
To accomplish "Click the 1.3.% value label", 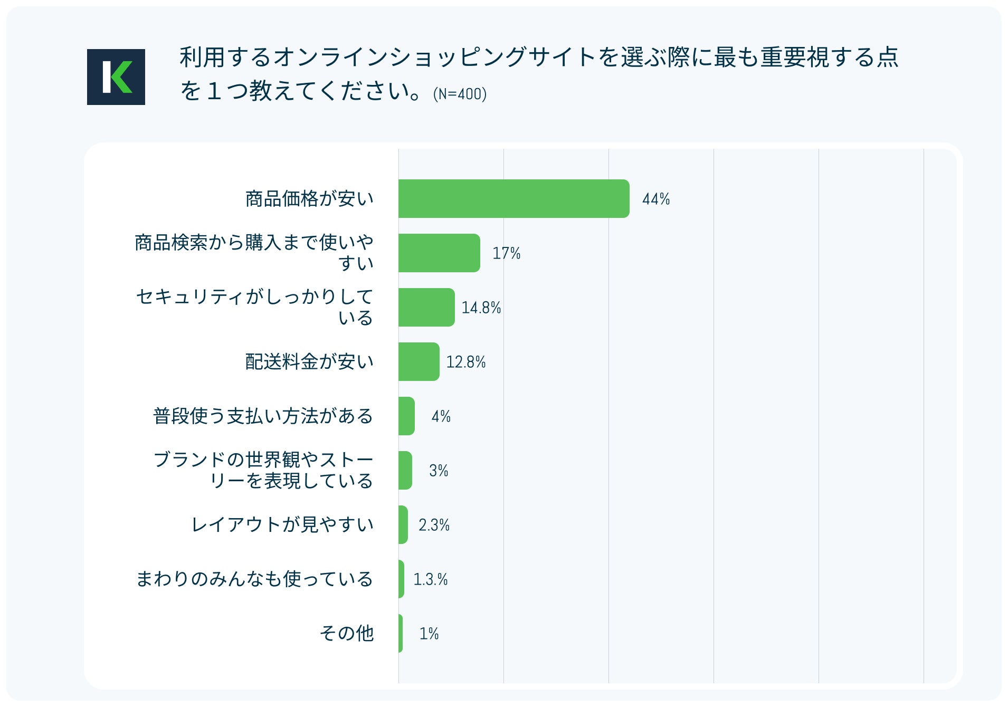I will 431,580.
